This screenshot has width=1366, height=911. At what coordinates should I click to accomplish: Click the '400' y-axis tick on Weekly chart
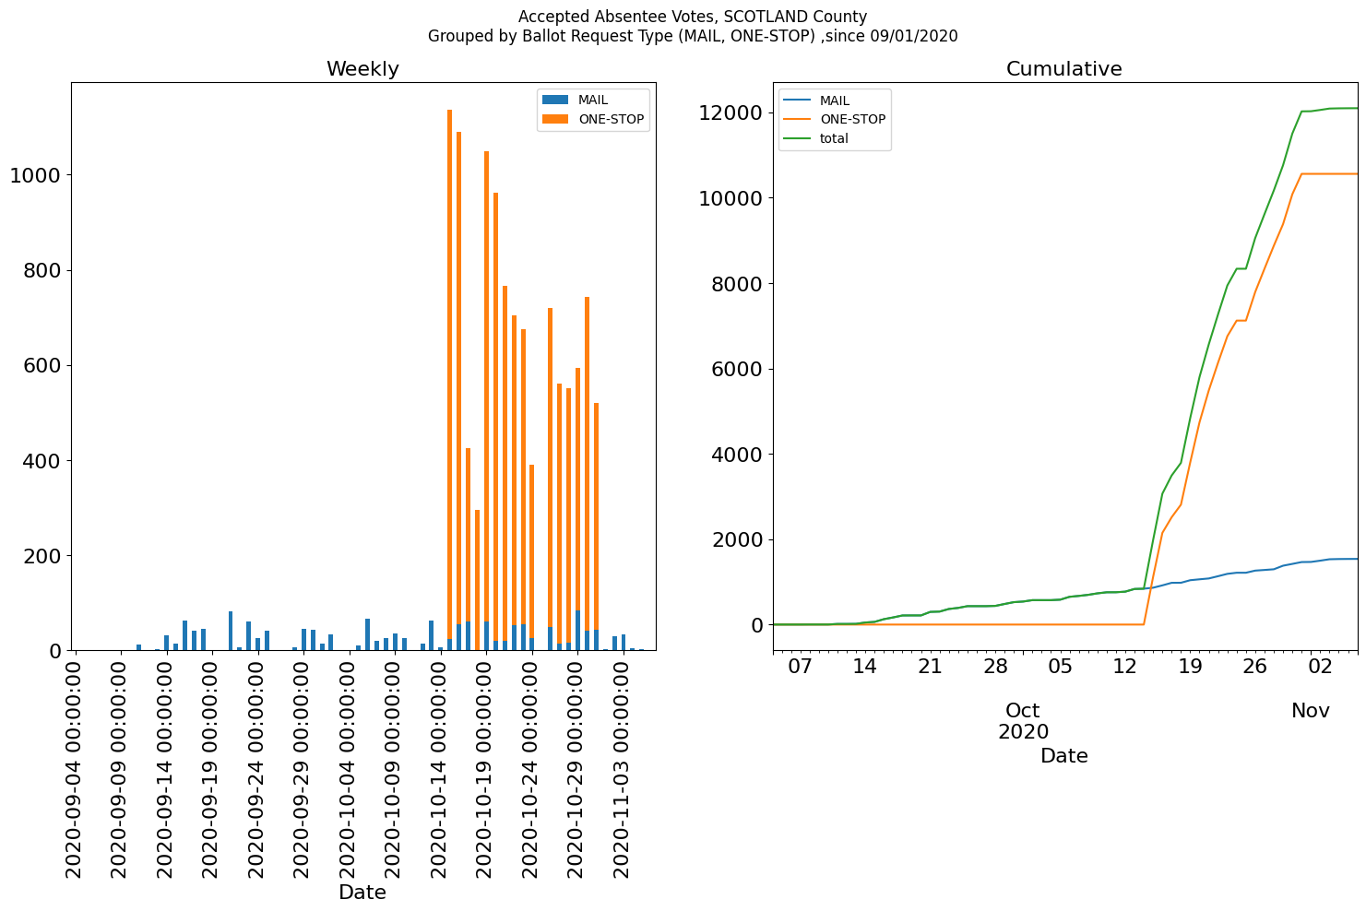(x=42, y=460)
